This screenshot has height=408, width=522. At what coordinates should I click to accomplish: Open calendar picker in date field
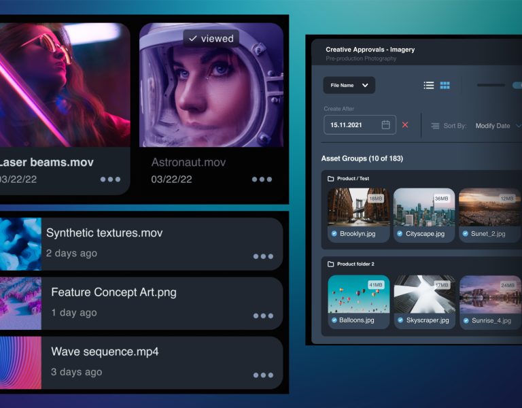pos(386,125)
